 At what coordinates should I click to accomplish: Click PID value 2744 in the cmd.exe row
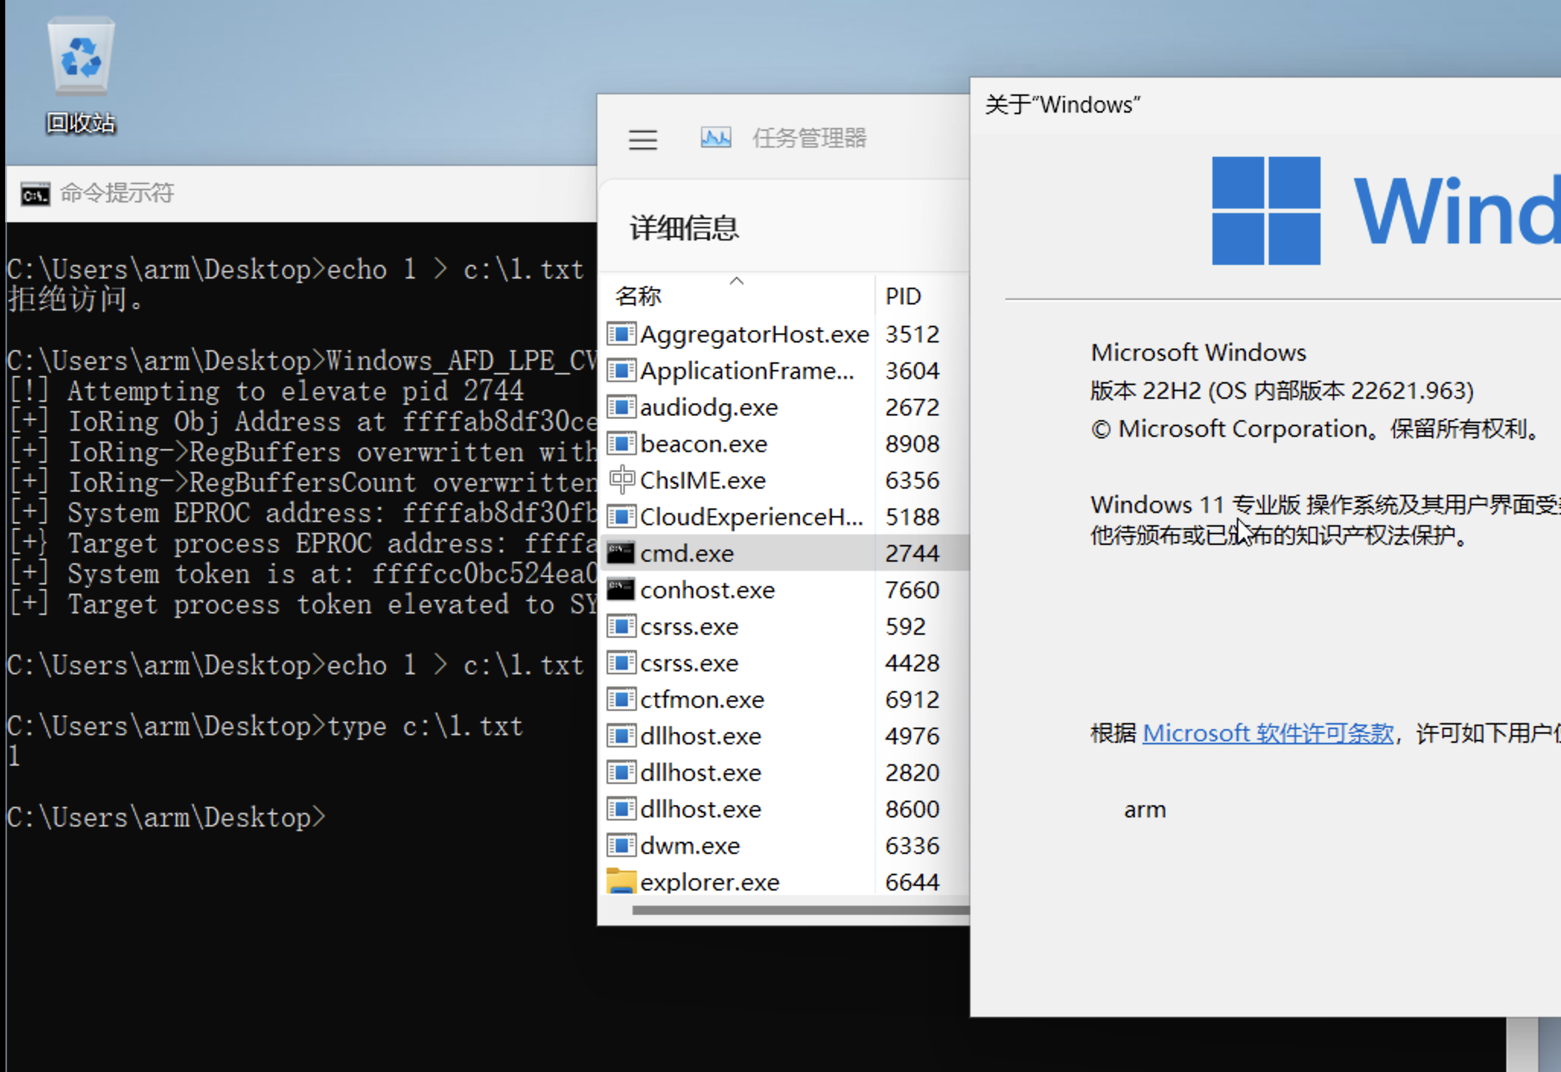(912, 553)
